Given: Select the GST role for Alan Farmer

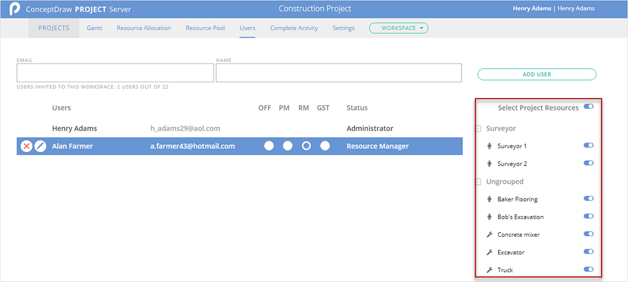Looking at the screenshot, I should point(325,146).
